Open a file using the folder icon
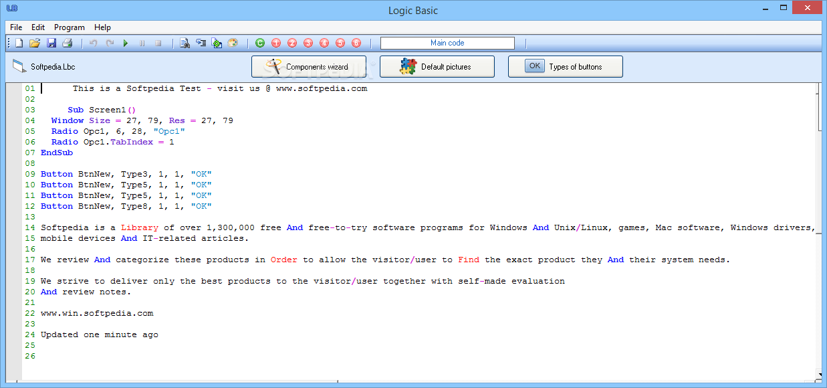 (35, 43)
